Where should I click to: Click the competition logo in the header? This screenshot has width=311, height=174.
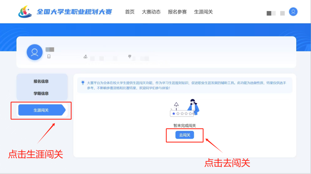pyautogui.click(x=25, y=12)
